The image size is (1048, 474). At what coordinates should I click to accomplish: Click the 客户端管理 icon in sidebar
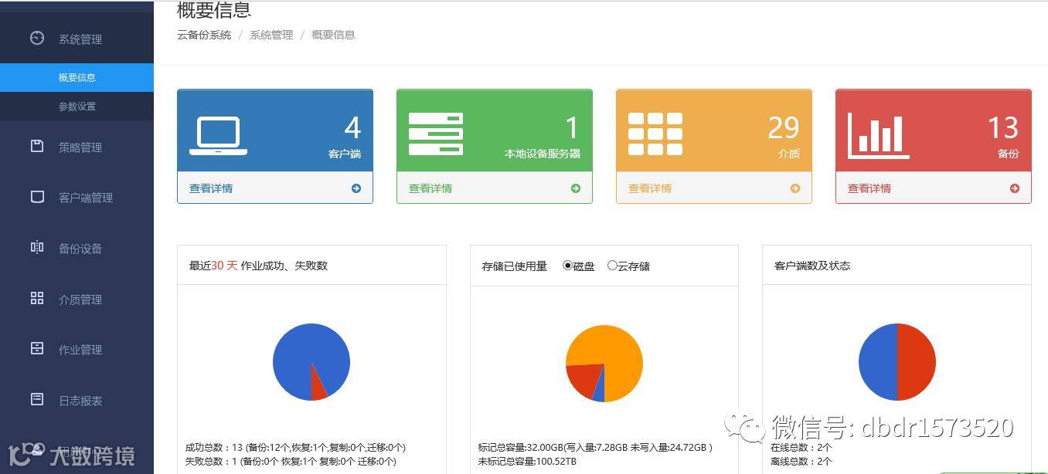37,197
